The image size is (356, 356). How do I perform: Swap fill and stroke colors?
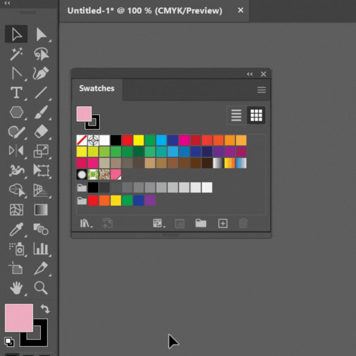click(45, 309)
